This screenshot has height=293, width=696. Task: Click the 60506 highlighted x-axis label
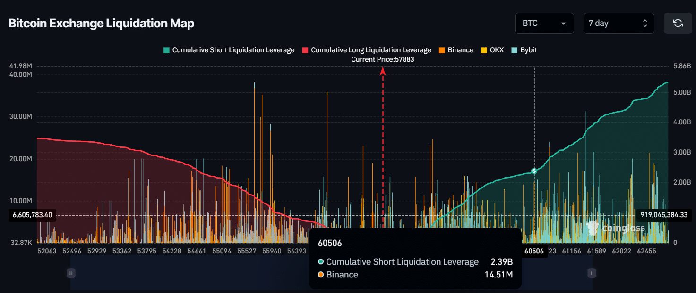click(534, 252)
